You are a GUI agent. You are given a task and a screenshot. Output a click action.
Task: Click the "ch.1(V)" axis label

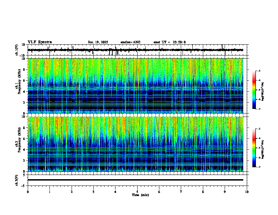pos(17,50)
